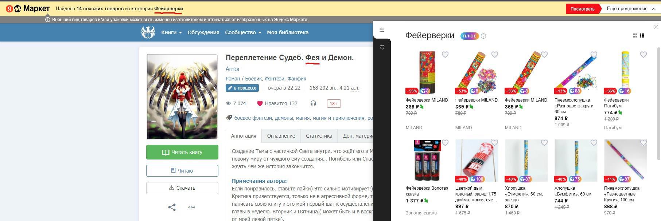
Task: Open Обсуждения in the navigation bar
Action: (203, 32)
